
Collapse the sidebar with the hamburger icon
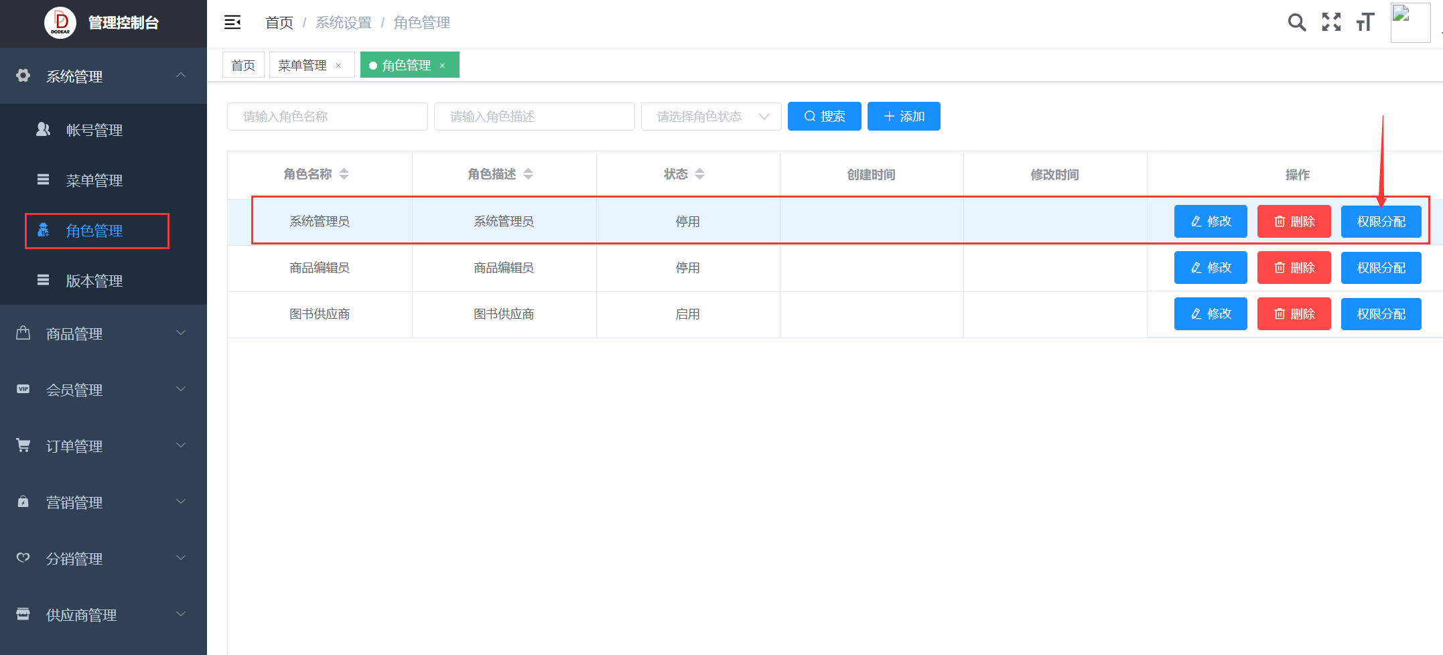coord(232,21)
